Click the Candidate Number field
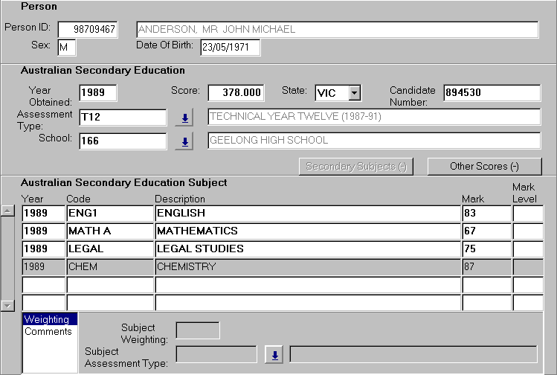This screenshot has width=557, height=375. pos(492,93)
